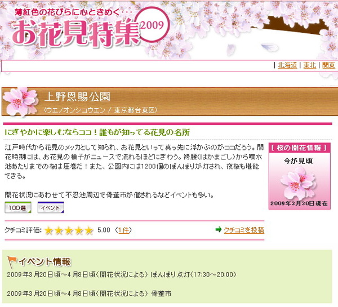The image size is (338, 307).
Task: Click the first gold rating star
Action: pyautogui.click(x=48, y=230)
